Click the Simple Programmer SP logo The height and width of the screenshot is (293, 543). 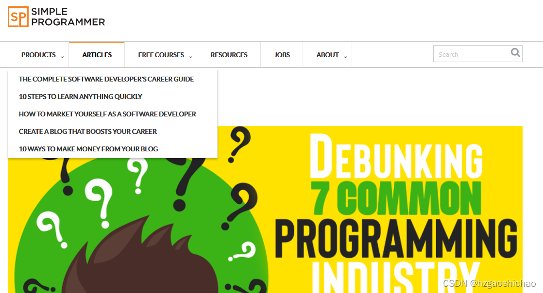point(18,16)
